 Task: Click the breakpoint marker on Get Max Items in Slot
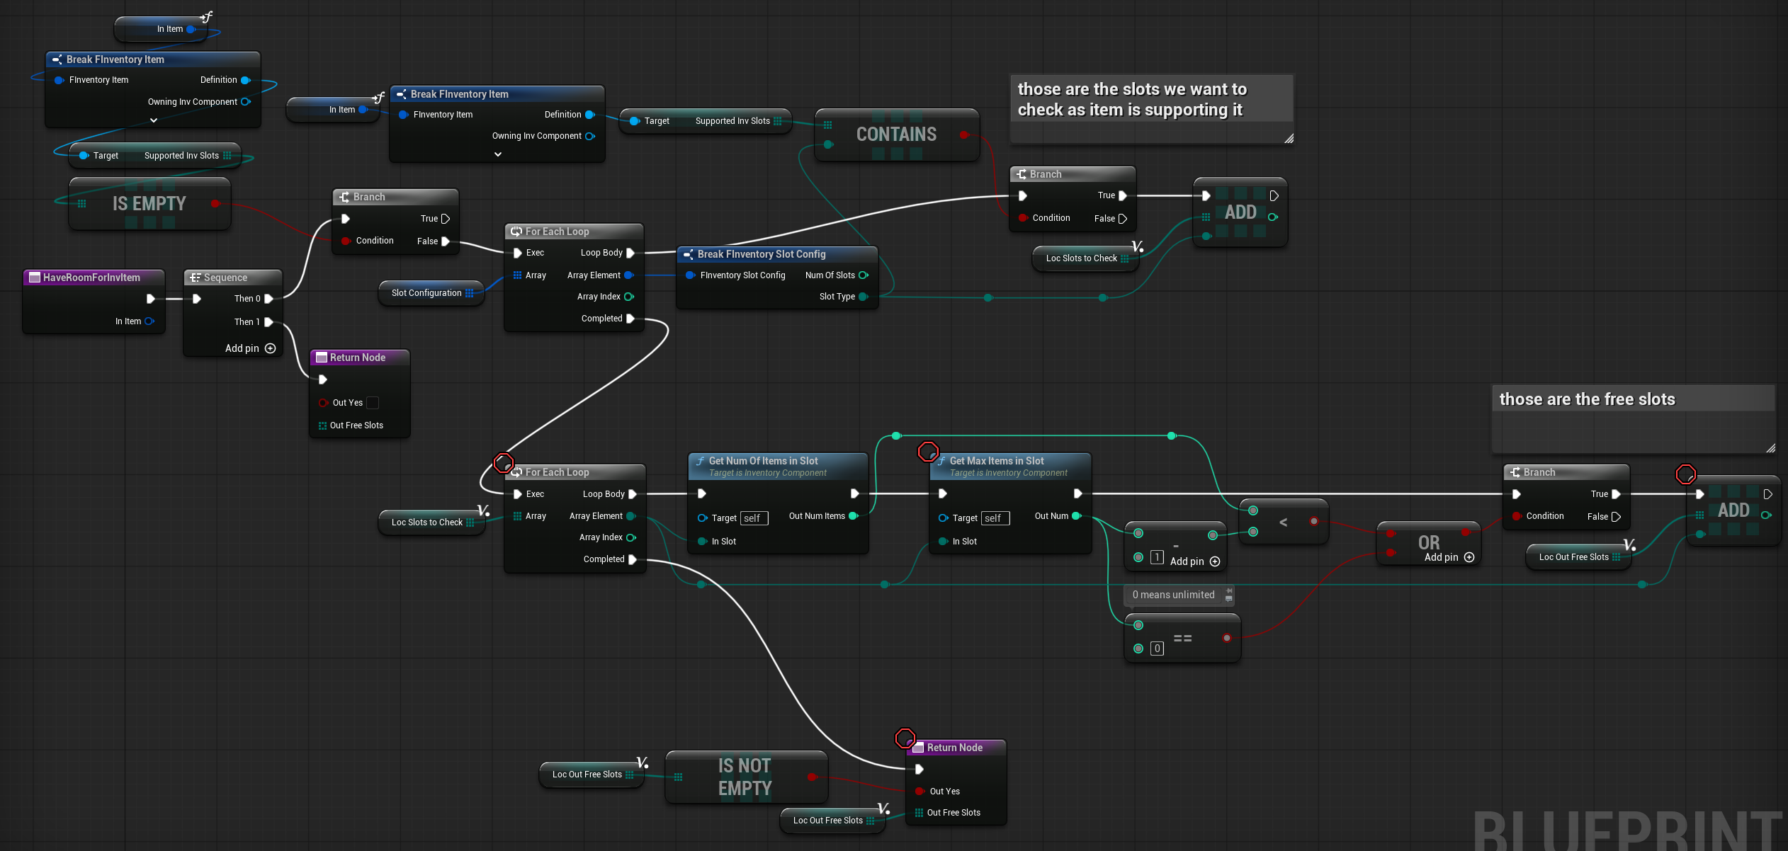928,451
